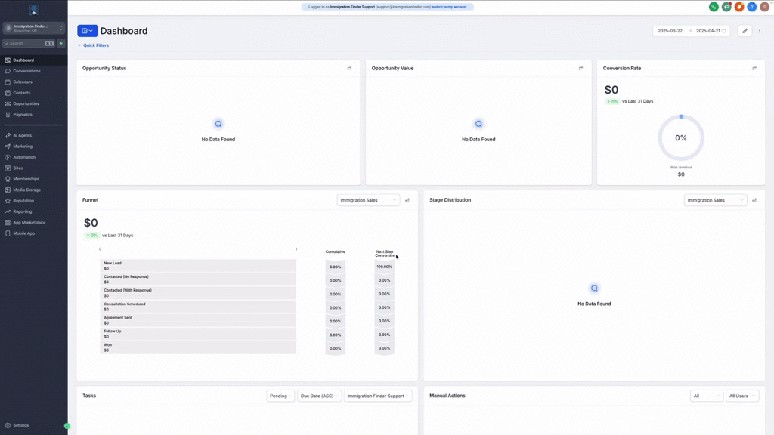The height and width of the screenshot is (435, 774).
Task: Click the date range picker field
Action: [691, 31]
